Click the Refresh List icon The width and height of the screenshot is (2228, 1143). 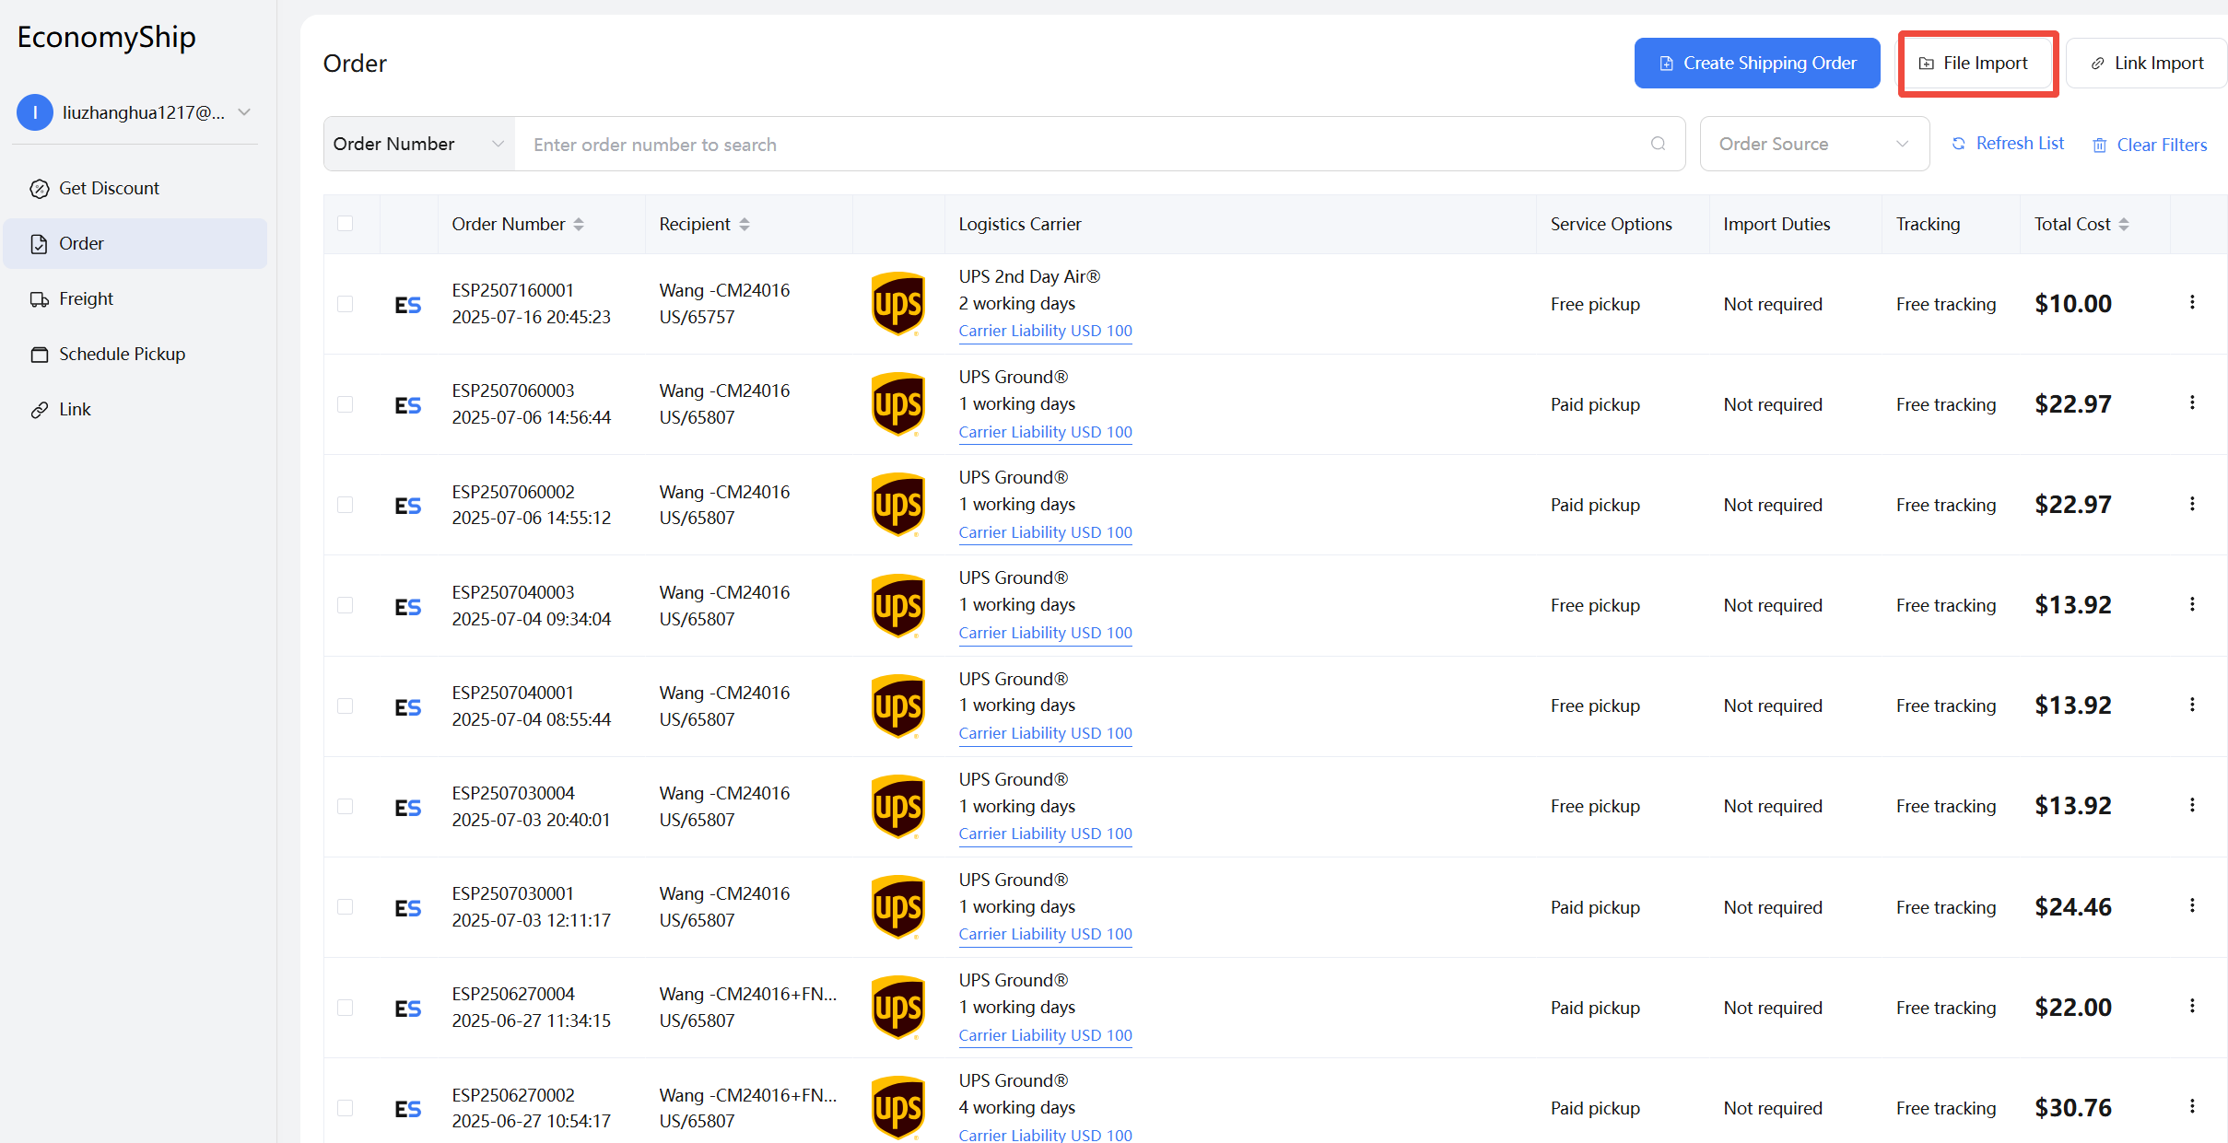tap(1959, 144)
